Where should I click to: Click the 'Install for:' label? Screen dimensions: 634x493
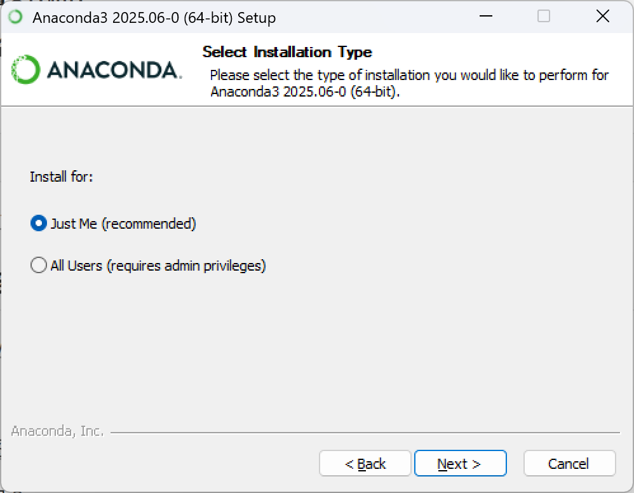point(61,177)
